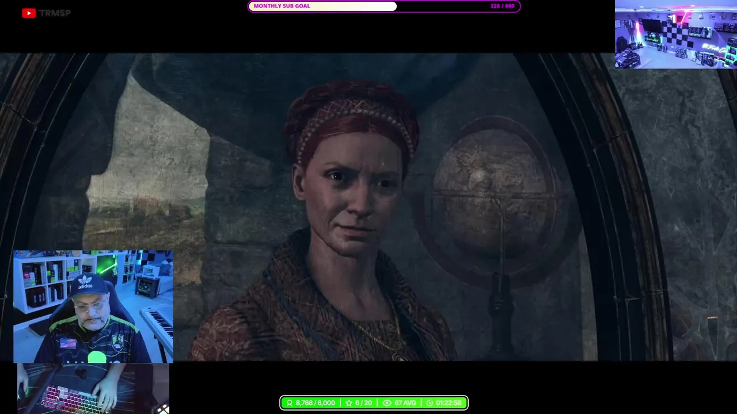737x414 pixels.
Task: Open the keyboard hand-cam thumbnail
Action: pyautogui.click(x=93, y=389)
